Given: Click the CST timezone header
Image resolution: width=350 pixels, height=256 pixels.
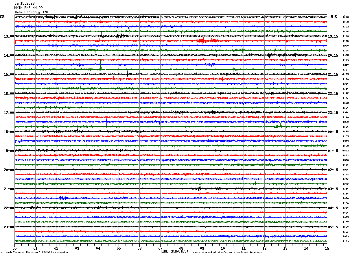Looking at the screenshot, I should tap(3, 16).
